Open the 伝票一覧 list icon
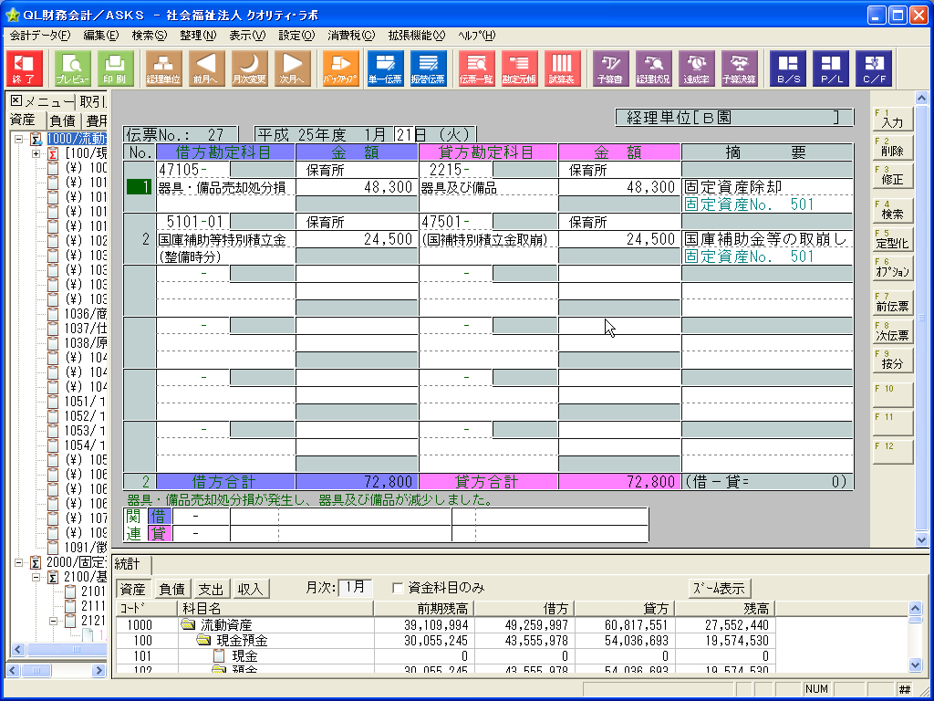 click(x=476, y=68)
